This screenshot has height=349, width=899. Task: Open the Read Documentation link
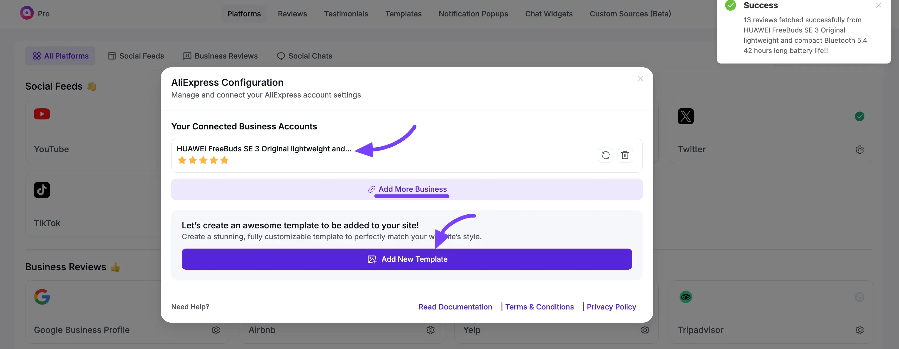(x=455, y=307)
